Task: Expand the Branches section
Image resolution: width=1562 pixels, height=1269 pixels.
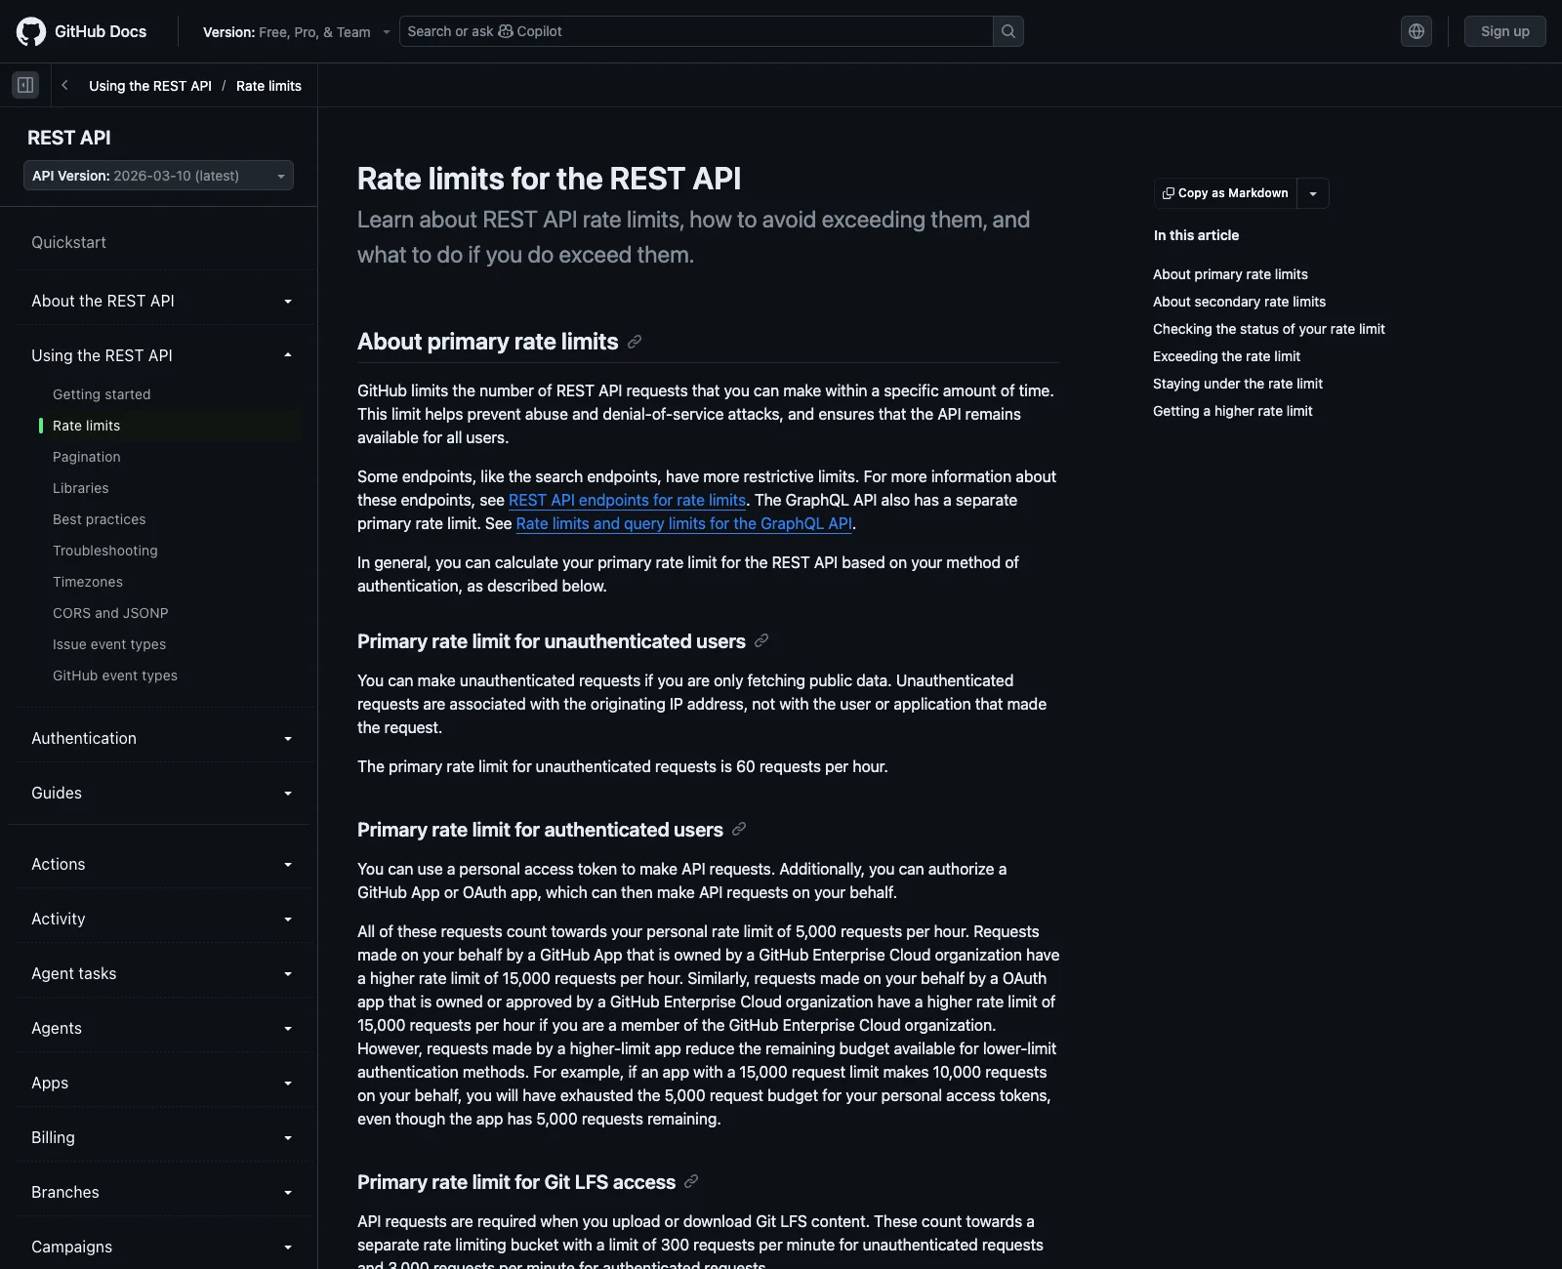Action: tap(161, 1192)
